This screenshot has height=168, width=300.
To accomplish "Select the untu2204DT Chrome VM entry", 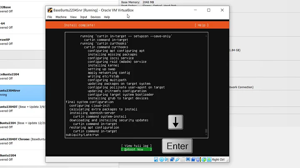I will point(22,141).
